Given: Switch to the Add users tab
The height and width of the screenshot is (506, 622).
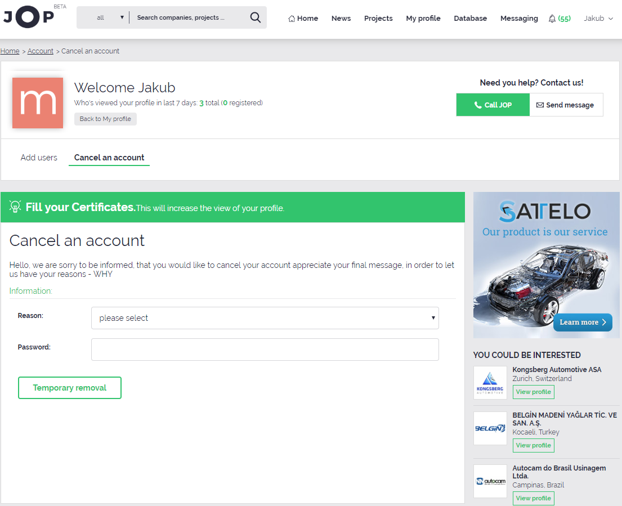Looking at the screenshot, I should pyautogui.click(x=39, y=158).
